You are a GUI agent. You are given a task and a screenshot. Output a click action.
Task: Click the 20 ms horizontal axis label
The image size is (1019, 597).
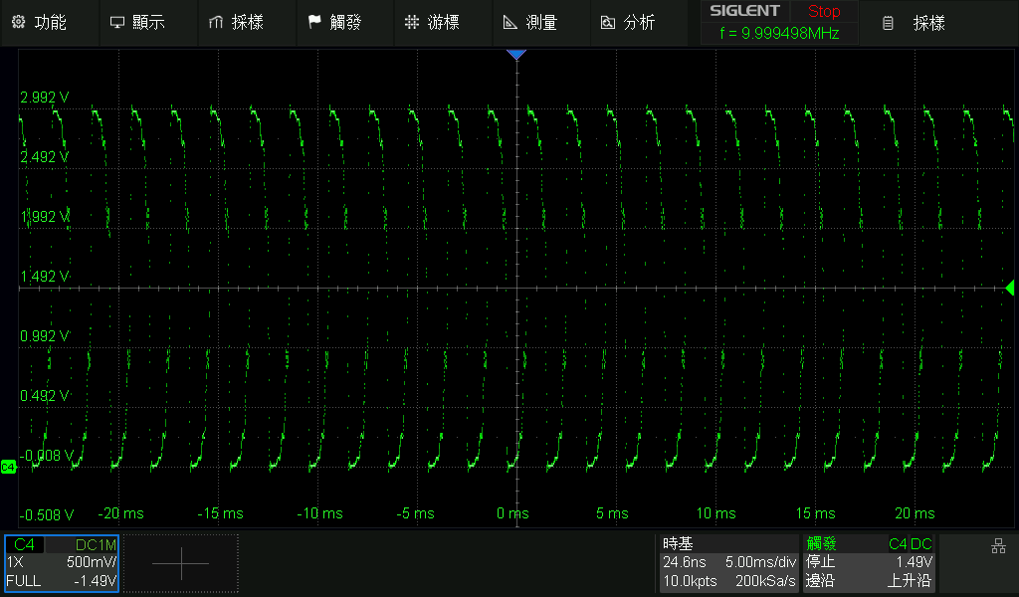pos(916,513)
